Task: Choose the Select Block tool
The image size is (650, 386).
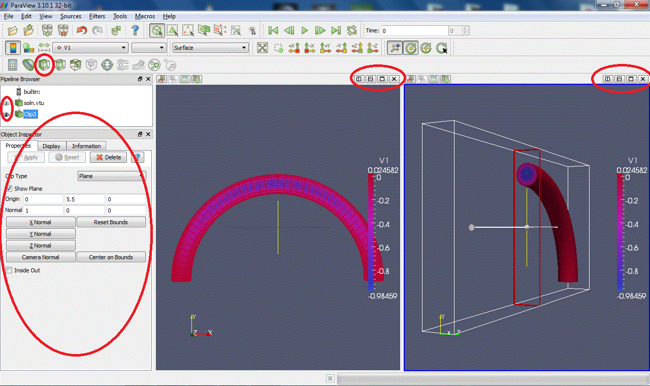Action: click(236, 30)
